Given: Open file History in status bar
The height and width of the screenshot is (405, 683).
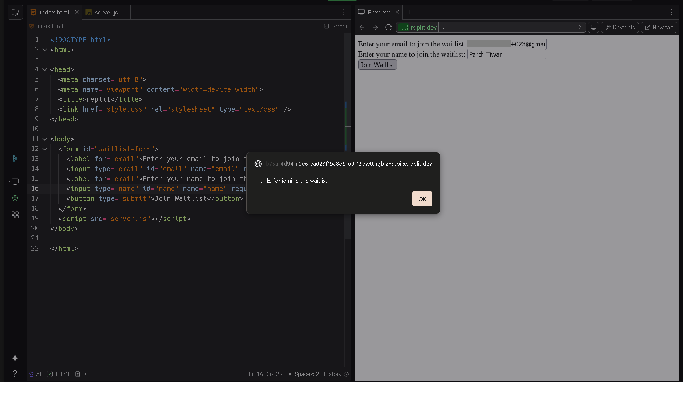Looking at the screenshot, I should tap(336, 374).
